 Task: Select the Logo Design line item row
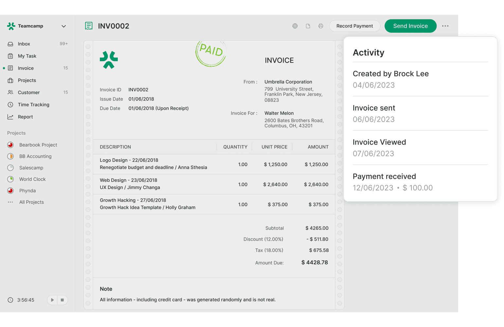tap(214, 164)
